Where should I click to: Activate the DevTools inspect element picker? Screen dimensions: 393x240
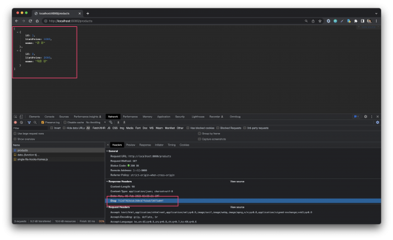coord(16,117)
